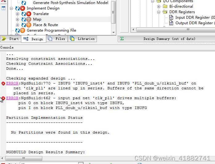The width and height of the screenshot is (215, 164).
Task: Switch to the Start tab
Action: click(x=10, y=39)
